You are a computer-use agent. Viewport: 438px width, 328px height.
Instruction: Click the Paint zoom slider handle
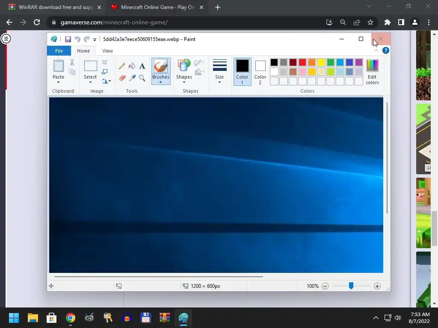351,286
